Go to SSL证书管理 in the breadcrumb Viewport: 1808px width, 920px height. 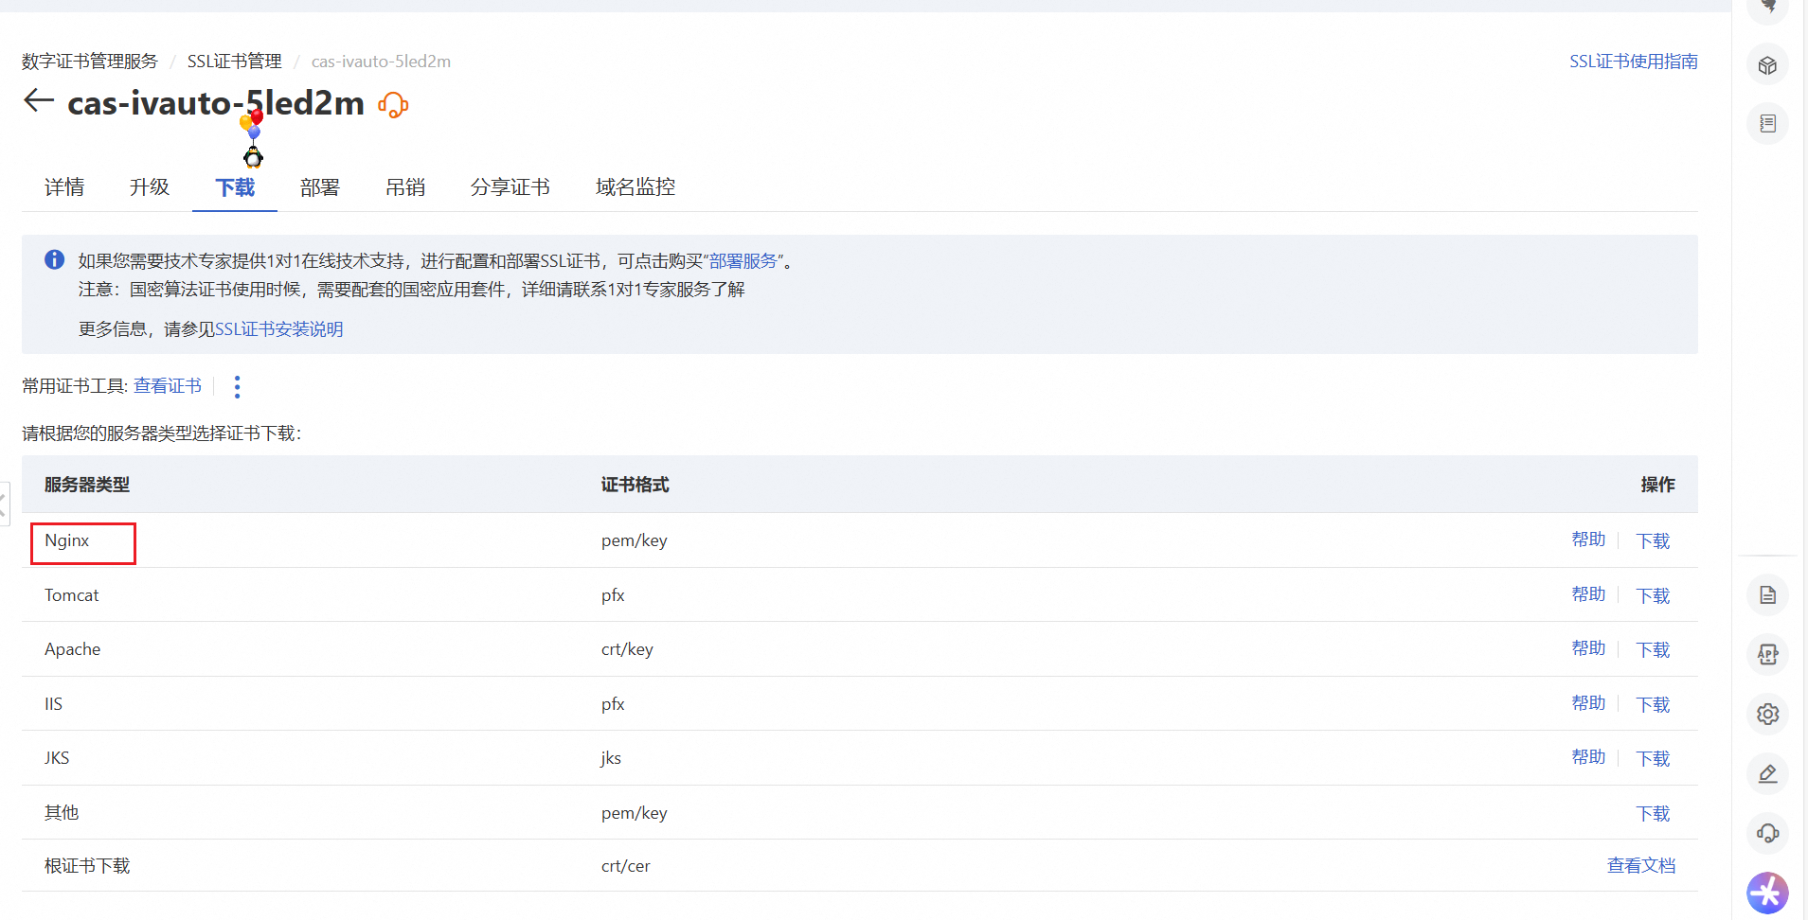coord(234,62)
